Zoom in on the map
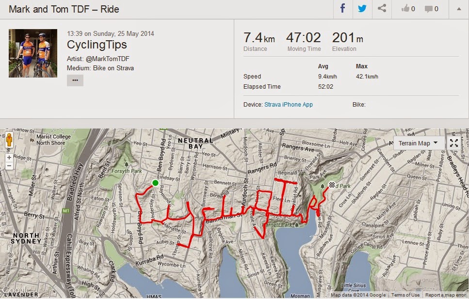 9,158
